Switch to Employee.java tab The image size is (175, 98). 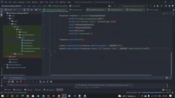pyautogui.click(x=77, y=10)
